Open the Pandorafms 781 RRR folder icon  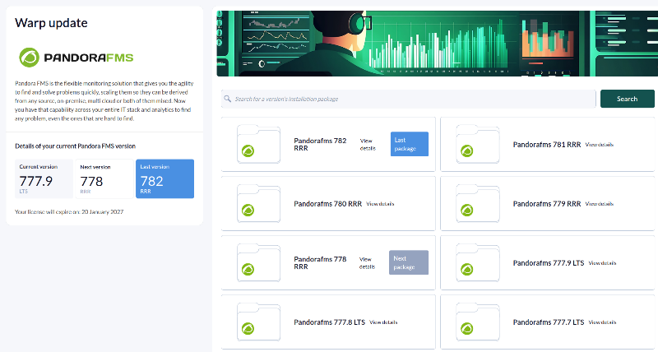(x=478, y=144)
